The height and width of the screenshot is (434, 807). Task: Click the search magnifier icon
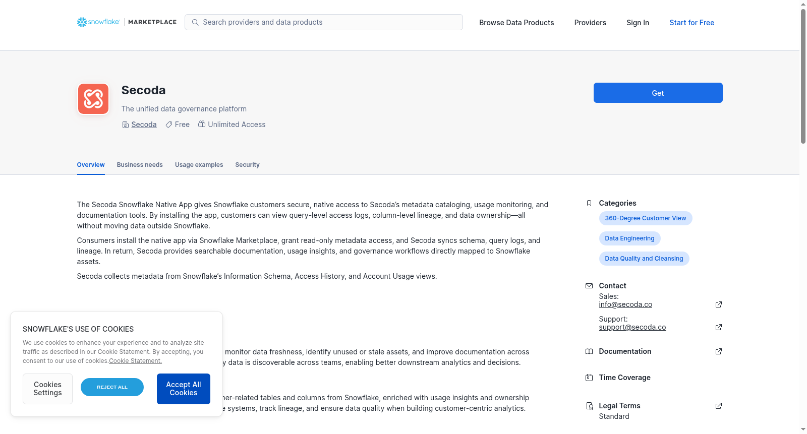(x=195, y=22)
